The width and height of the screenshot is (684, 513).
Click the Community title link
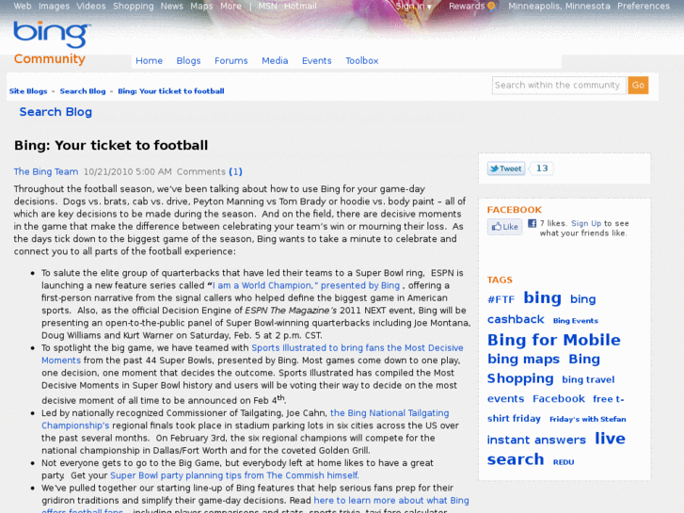pos(49,58)
